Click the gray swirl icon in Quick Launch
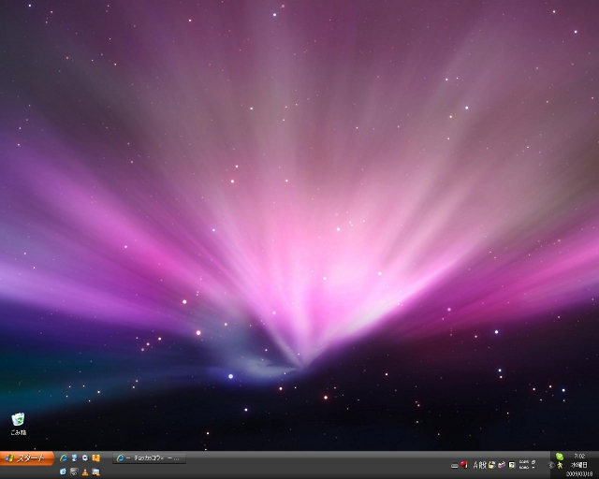 pyautogui.click(x=74, y=472)
